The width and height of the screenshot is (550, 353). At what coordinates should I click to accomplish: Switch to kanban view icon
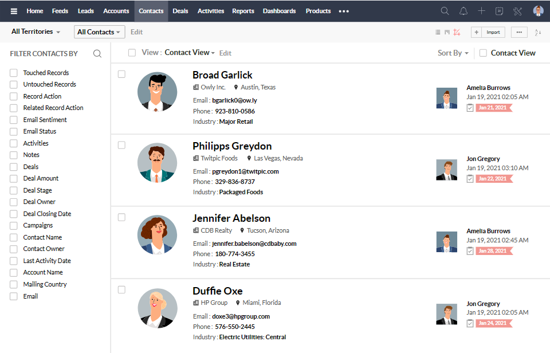tap(447, 32)
